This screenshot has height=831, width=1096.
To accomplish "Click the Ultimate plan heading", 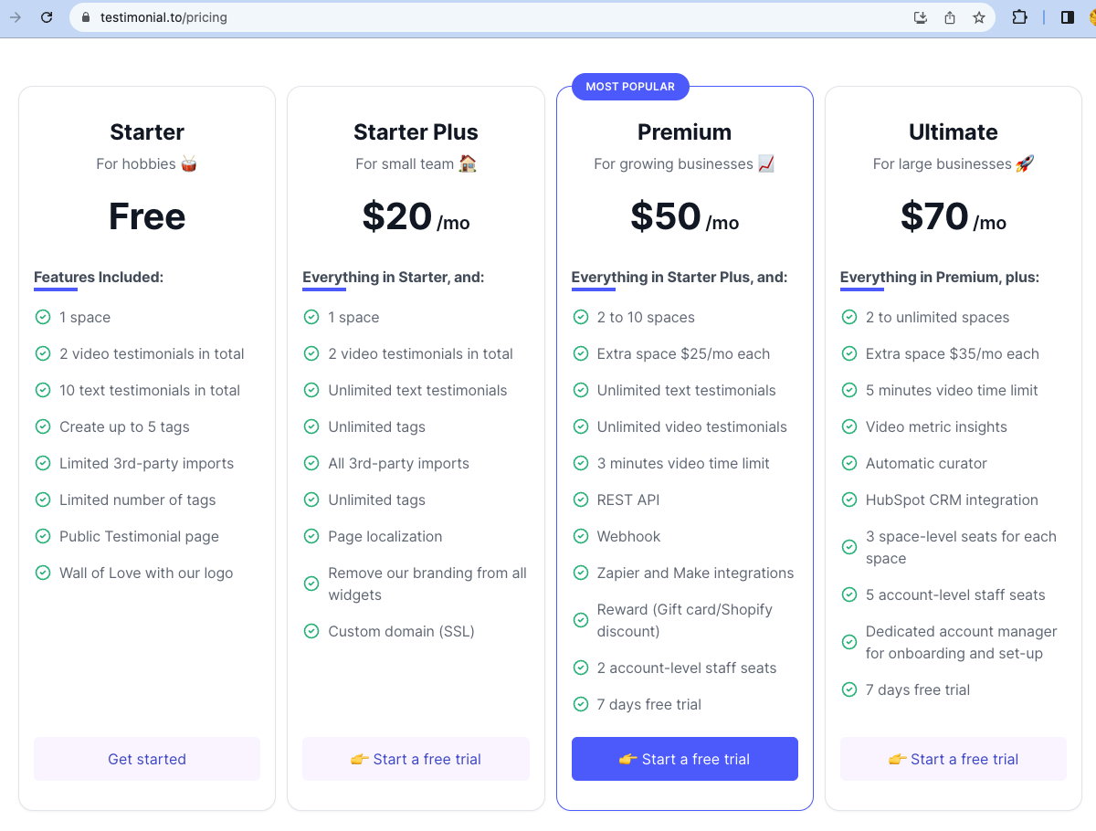I will pos(953,132).
